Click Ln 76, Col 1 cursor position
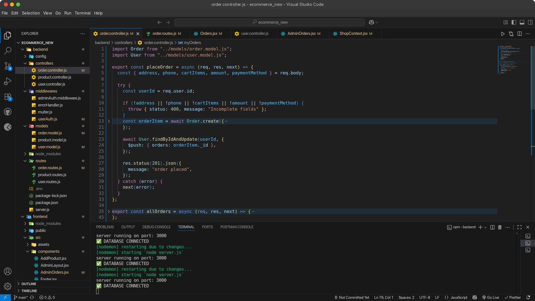This screenshot has width=535, height=301. click(384, 297)
